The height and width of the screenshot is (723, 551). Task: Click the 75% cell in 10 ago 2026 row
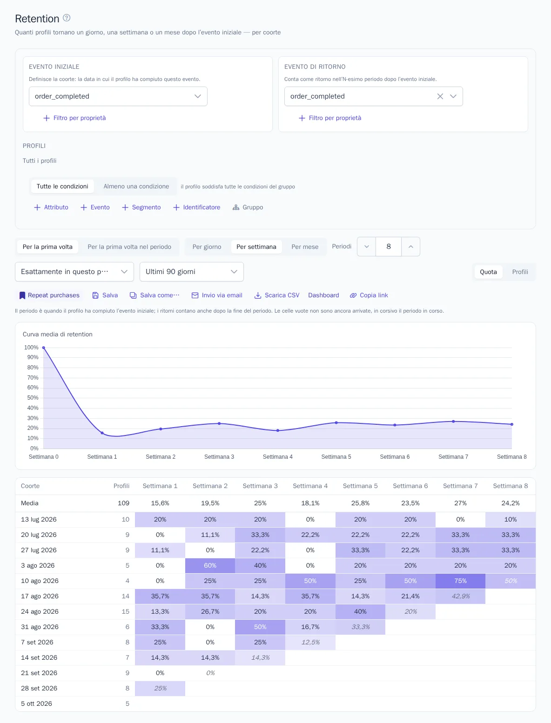(x=460, y=581)
